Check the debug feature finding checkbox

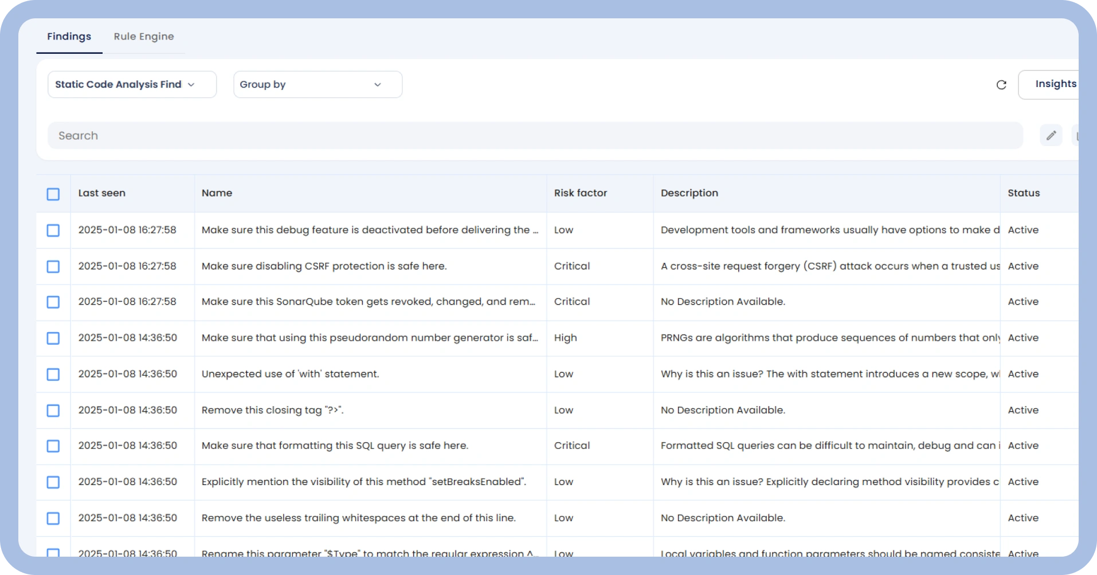click(53, 230)
